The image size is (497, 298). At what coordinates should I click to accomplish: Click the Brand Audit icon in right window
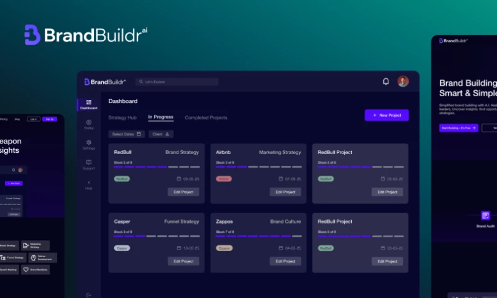click(x=485, y=215)
